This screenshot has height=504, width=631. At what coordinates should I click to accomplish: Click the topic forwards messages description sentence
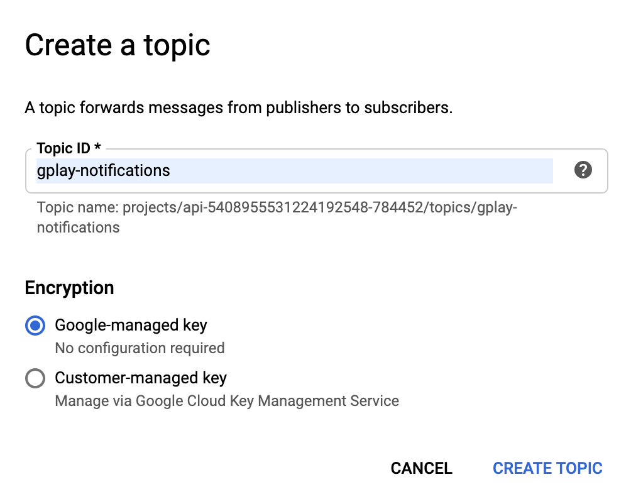[239, 107]
